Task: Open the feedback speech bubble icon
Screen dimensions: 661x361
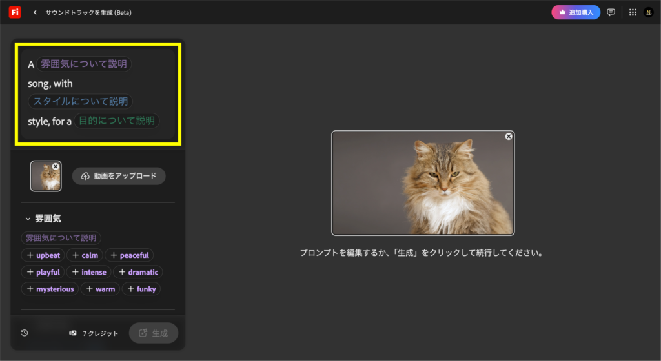Action: click(x=611, y=12)
